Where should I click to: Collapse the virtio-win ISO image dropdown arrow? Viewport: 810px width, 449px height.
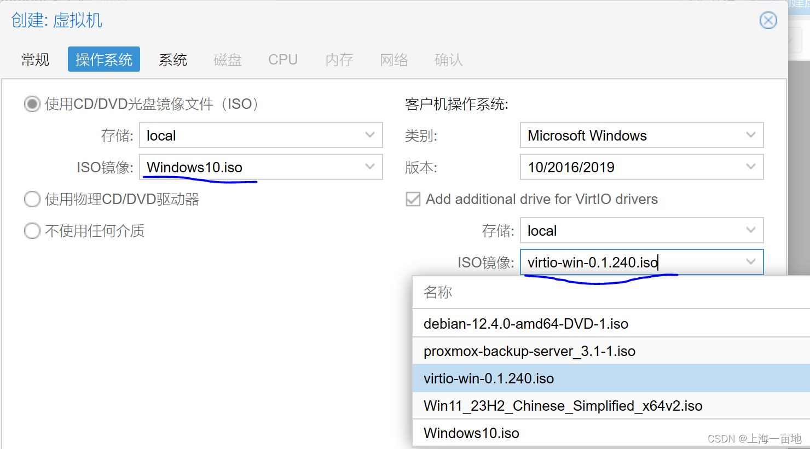pos(751,262)
